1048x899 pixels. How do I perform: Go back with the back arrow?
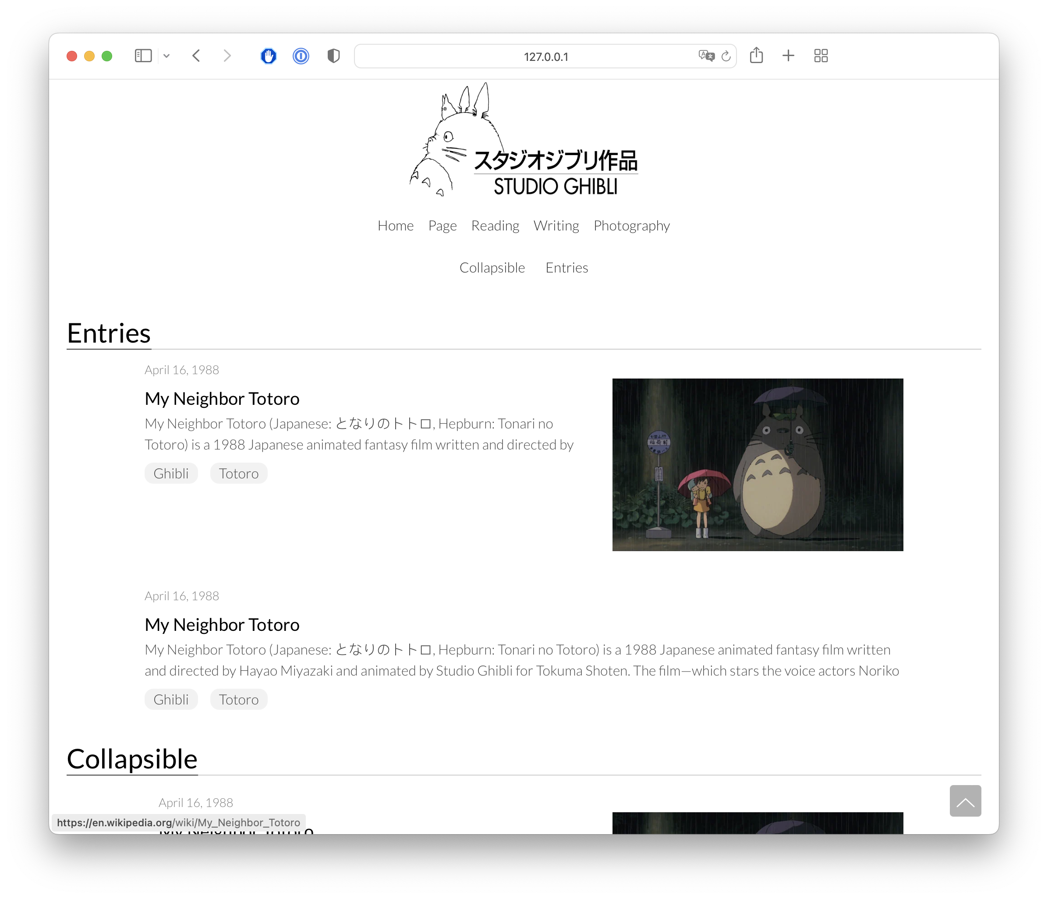197,56
